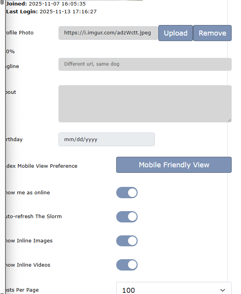Click the About box resize handle
The height and width of the screenshot is (294, 241).
click(229, 120)
